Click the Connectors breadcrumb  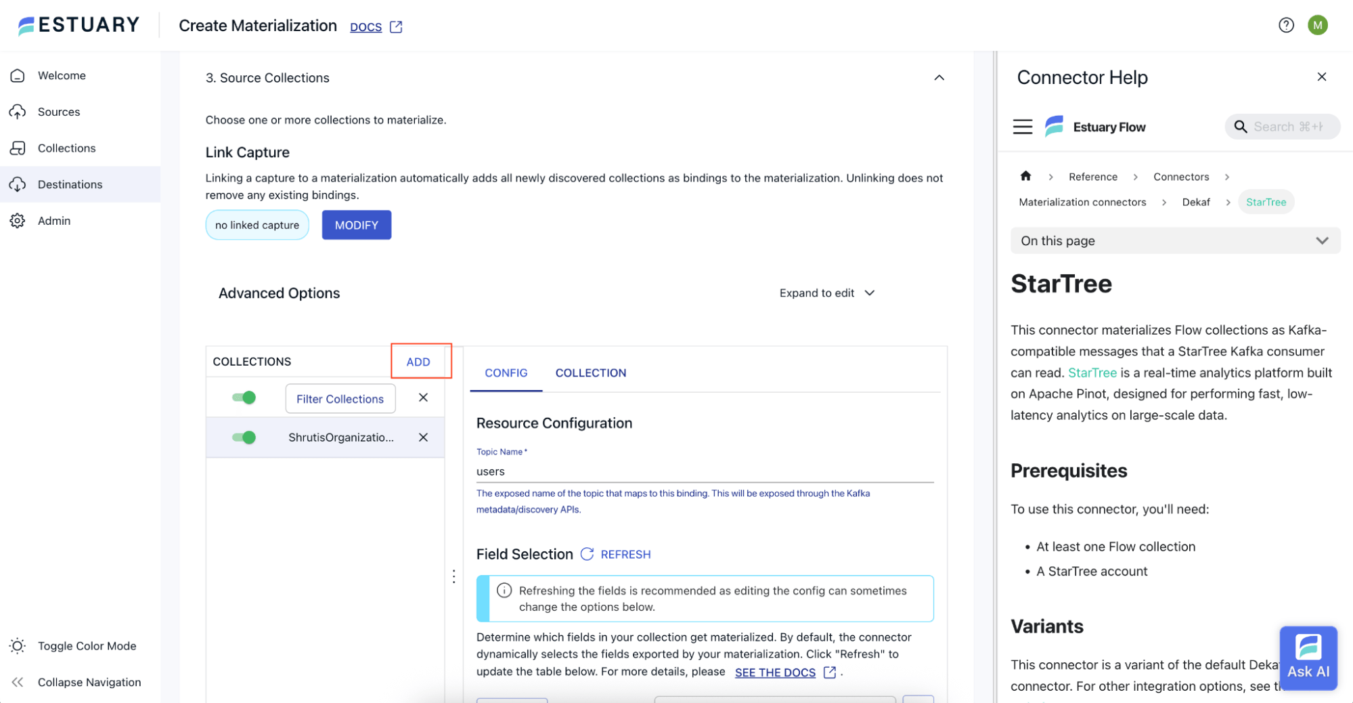1181,177
